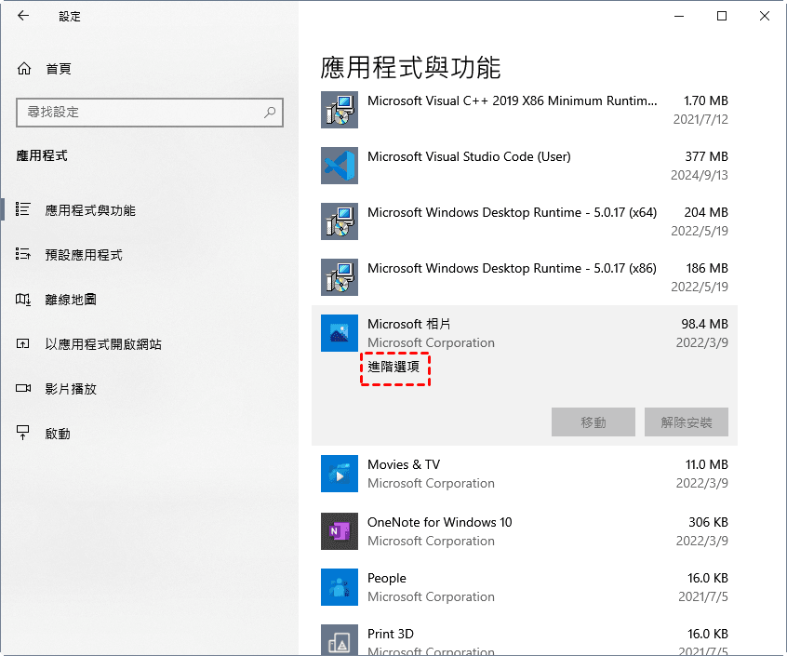Click the Microsoft 相片 app name
787x656 pixels.
pyautogui.click(x=409, y=324)
